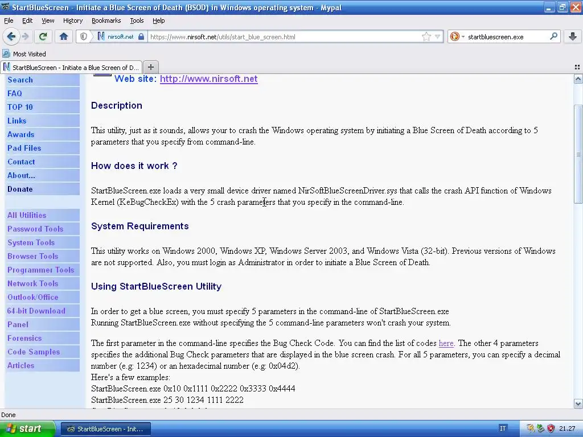Open the About... sidebar link
Viewport: 583px width, 437px height.
pyautogui.click(x=21, y=175)
